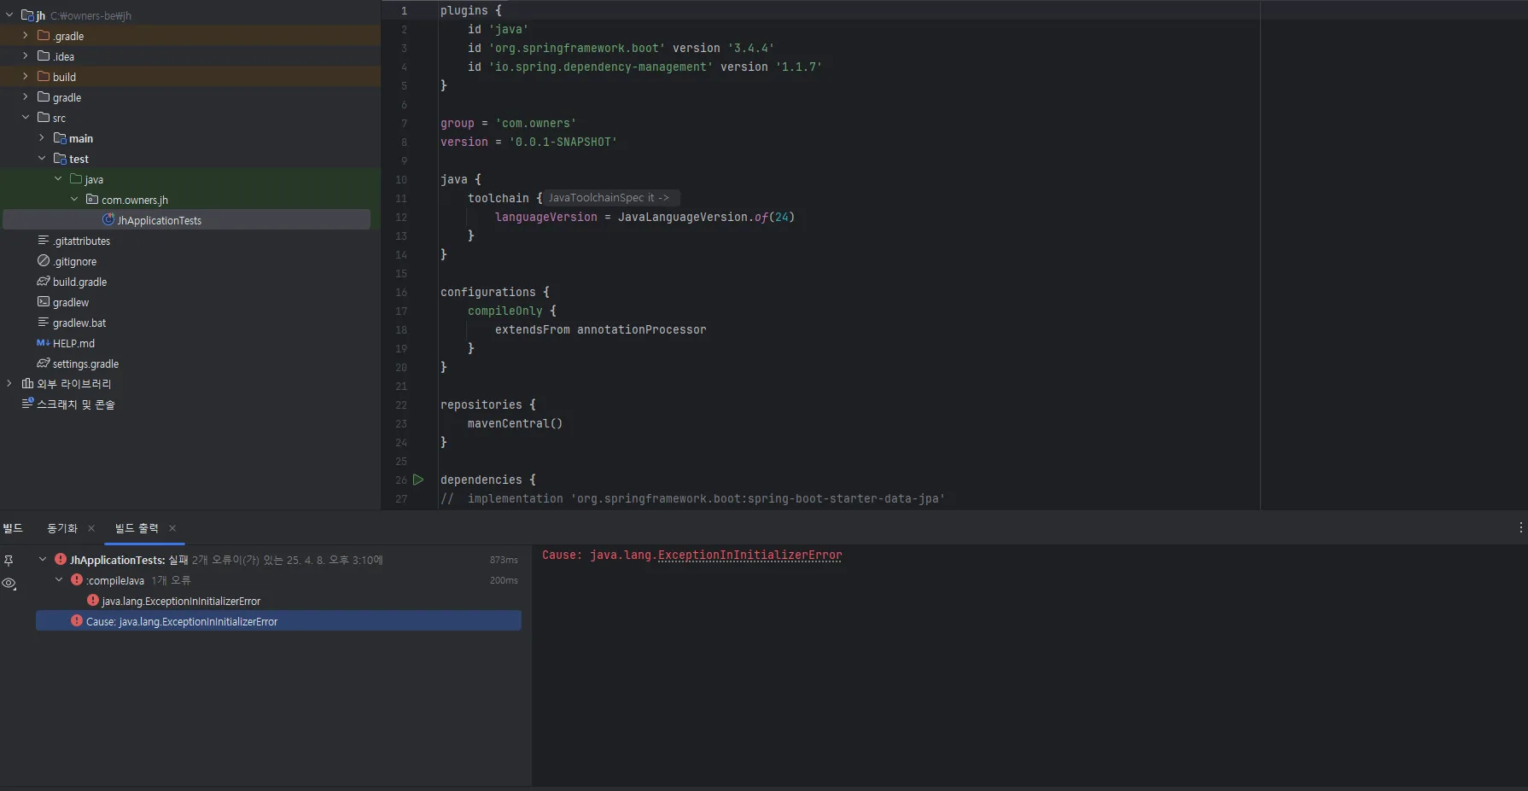Toggle the pin tab icon in build panel
Image resolution: width=1528 pixels, height=791 pixels.
click(9, 561)
